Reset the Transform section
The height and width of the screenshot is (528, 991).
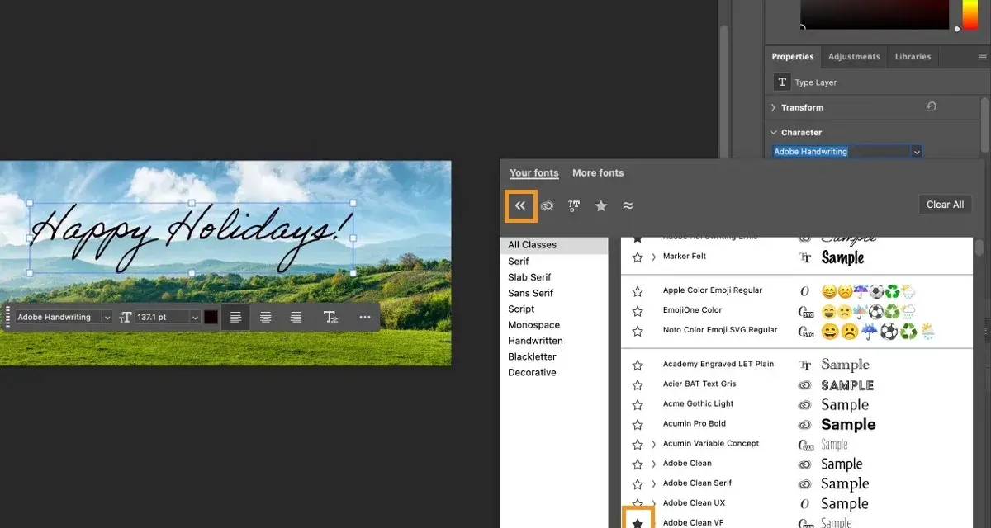point(932,107)
